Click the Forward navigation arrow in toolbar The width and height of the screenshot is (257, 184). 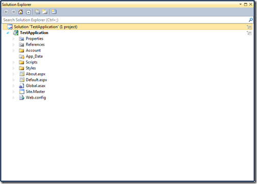pyautogui.click(x=13, y=12)
